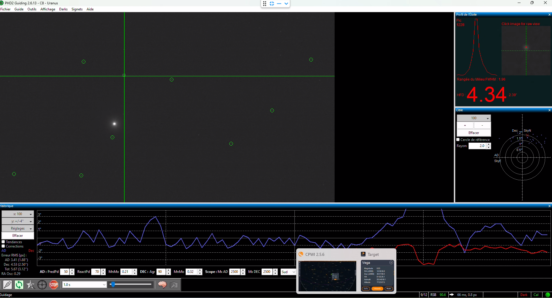
Task: Enable the Corrections checkbox
Action: coord(3,246)
